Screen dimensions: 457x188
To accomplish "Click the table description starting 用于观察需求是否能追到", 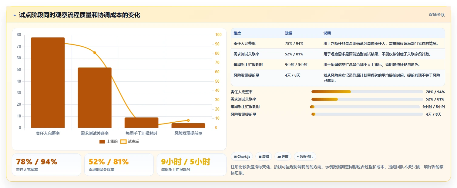I will [x=377, y=54].
